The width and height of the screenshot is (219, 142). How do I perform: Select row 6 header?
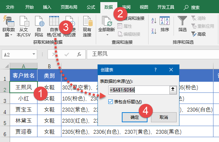[5, 132]
